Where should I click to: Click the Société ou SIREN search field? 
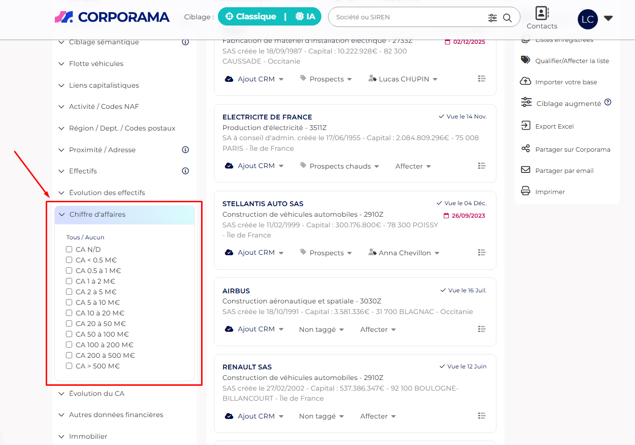click(409, 17)
